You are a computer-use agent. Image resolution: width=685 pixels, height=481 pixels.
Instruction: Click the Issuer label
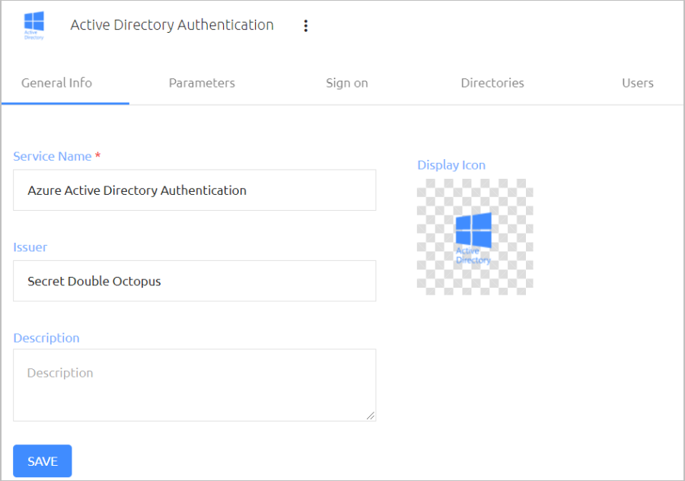pos(30,247)
